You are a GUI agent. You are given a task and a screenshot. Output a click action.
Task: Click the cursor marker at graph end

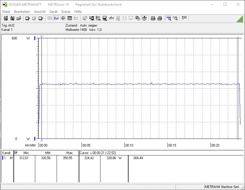click(x=238, y=37)
